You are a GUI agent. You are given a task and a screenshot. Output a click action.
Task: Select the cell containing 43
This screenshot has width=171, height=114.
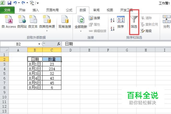[x=52, y=78]
